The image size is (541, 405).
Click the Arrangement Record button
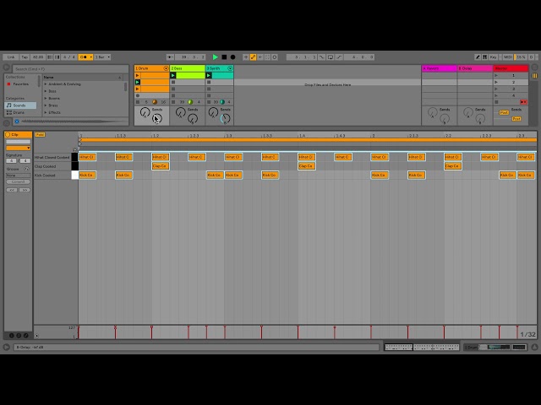coord(233,57)
